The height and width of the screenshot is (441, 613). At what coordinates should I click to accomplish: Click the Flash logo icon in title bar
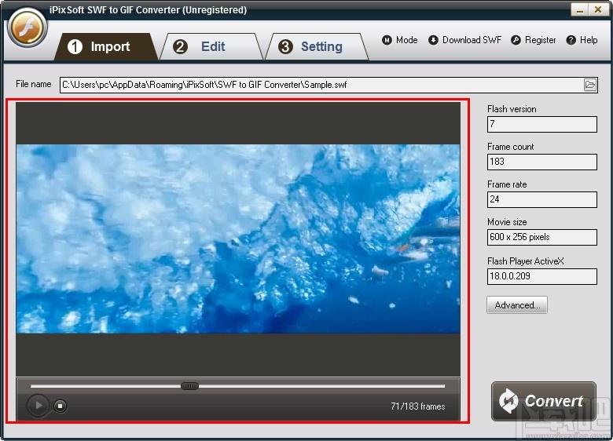(27, 28)
